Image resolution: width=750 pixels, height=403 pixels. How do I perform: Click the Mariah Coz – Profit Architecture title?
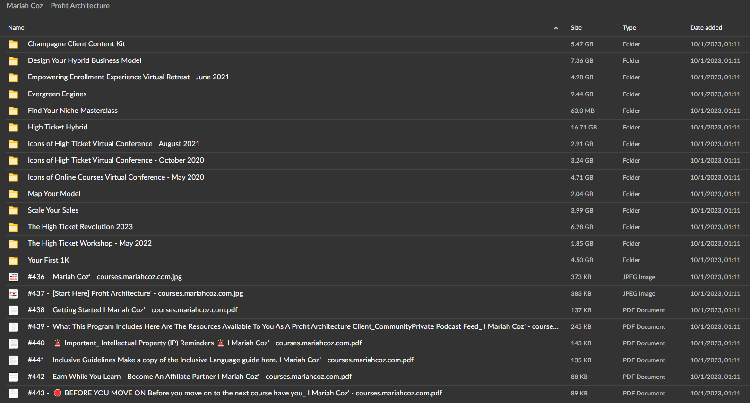[58, 6]
